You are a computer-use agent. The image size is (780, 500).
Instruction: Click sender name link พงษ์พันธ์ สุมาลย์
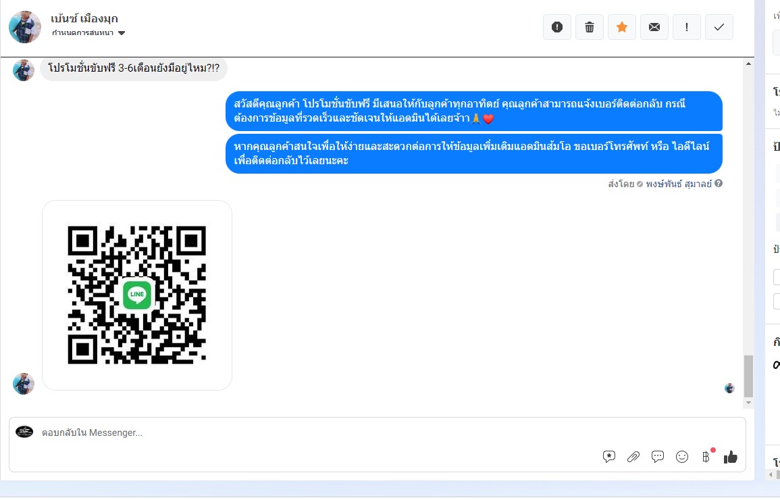[679, 184]
